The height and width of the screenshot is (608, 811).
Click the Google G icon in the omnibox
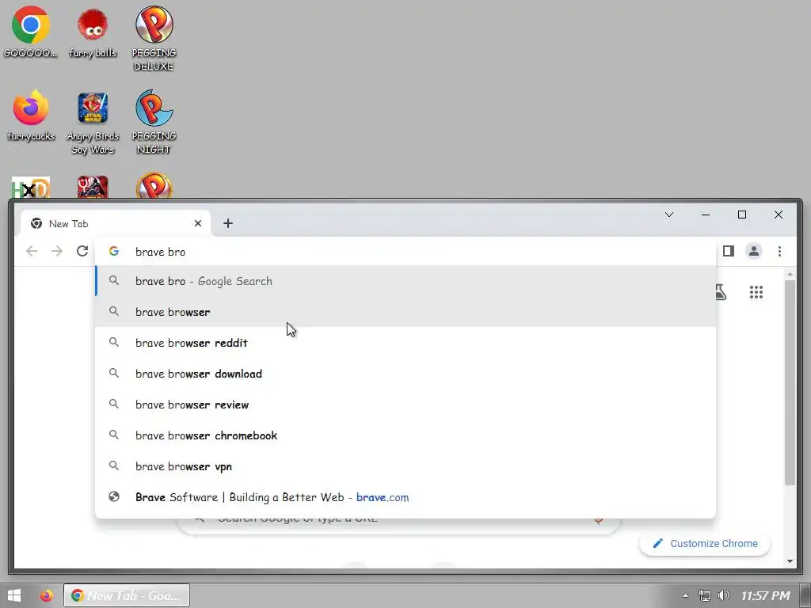(x=114, y=251)
